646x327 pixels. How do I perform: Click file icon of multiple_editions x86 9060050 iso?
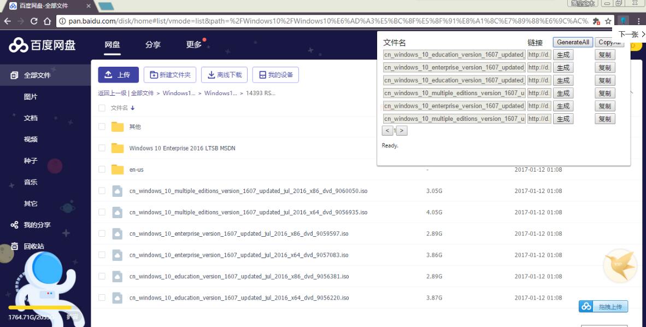pos(118,191)
